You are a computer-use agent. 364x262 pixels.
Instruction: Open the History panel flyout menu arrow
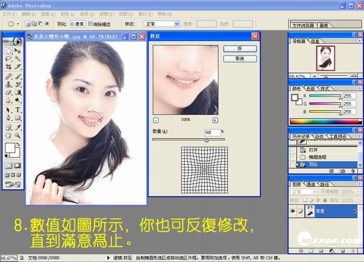[360, 136]
